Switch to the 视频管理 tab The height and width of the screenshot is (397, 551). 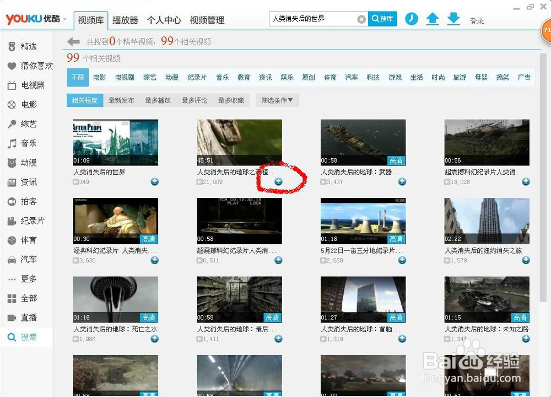tap(207, 20)
